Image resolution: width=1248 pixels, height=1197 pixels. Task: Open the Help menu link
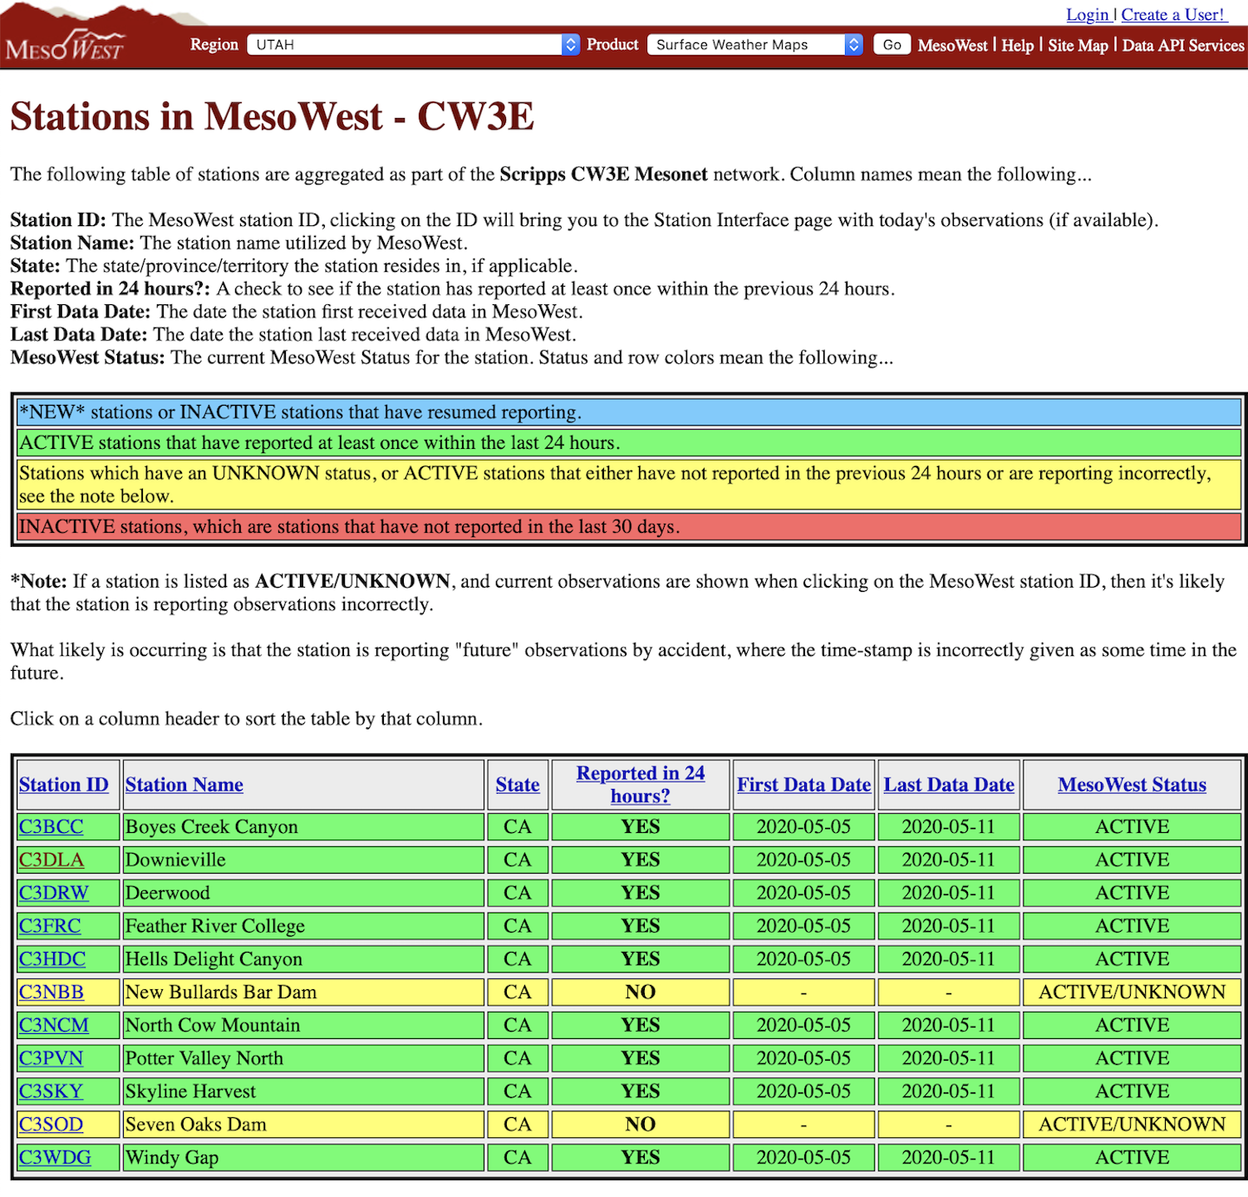coord(1017,46)
